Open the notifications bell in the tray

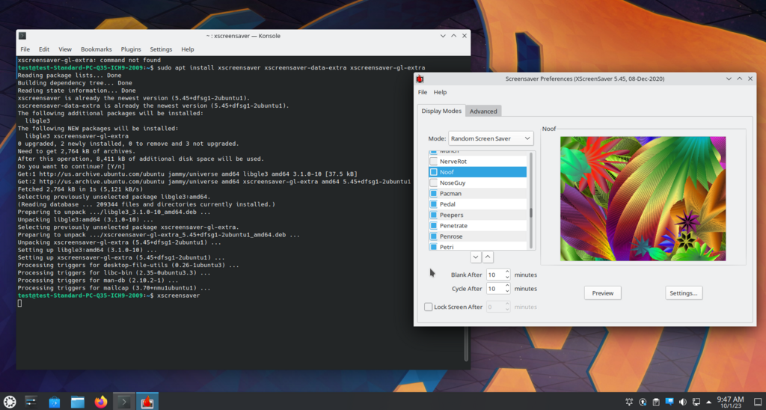coord(629,403)
